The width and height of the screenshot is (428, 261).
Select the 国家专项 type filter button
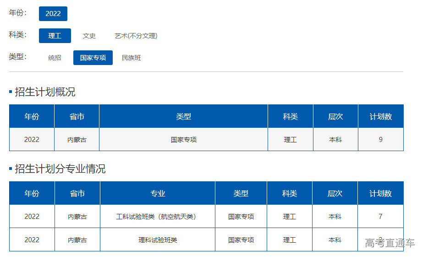coord(93,58)
